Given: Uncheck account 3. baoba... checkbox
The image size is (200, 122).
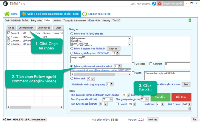Looking at the screenshot, I should pos(9,44).
